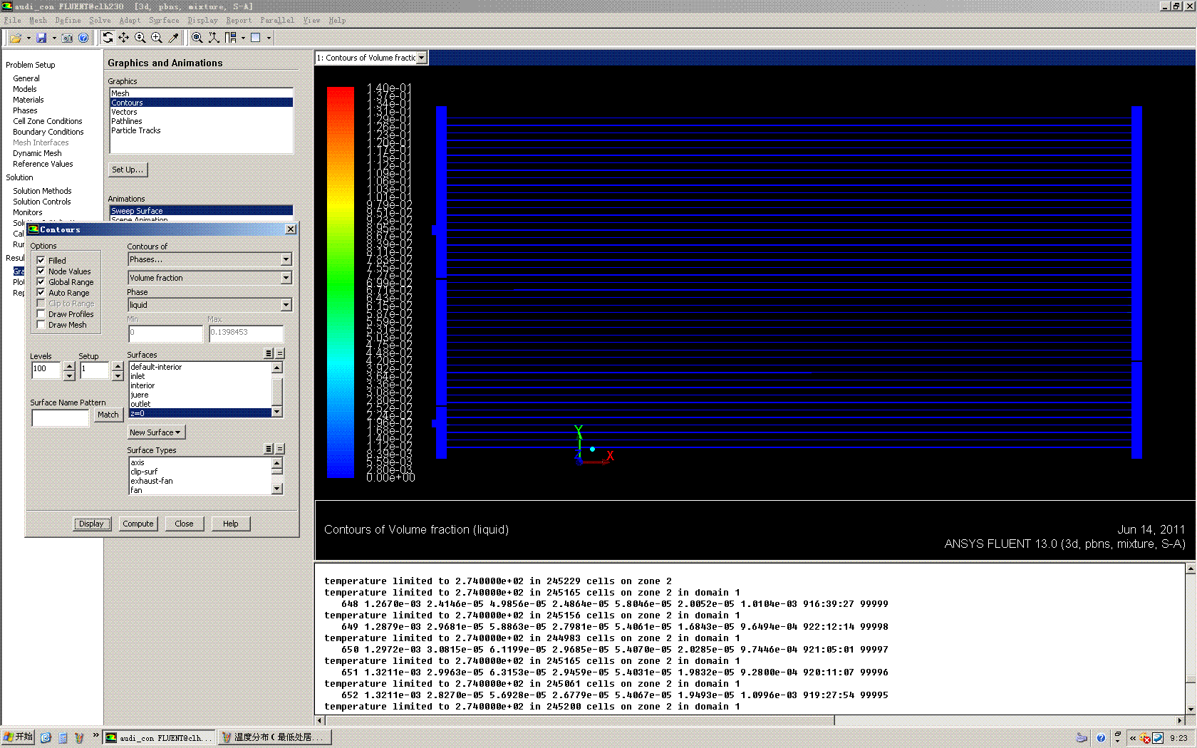
Task: Open the File menu
Action: click(x=12, y=20)
